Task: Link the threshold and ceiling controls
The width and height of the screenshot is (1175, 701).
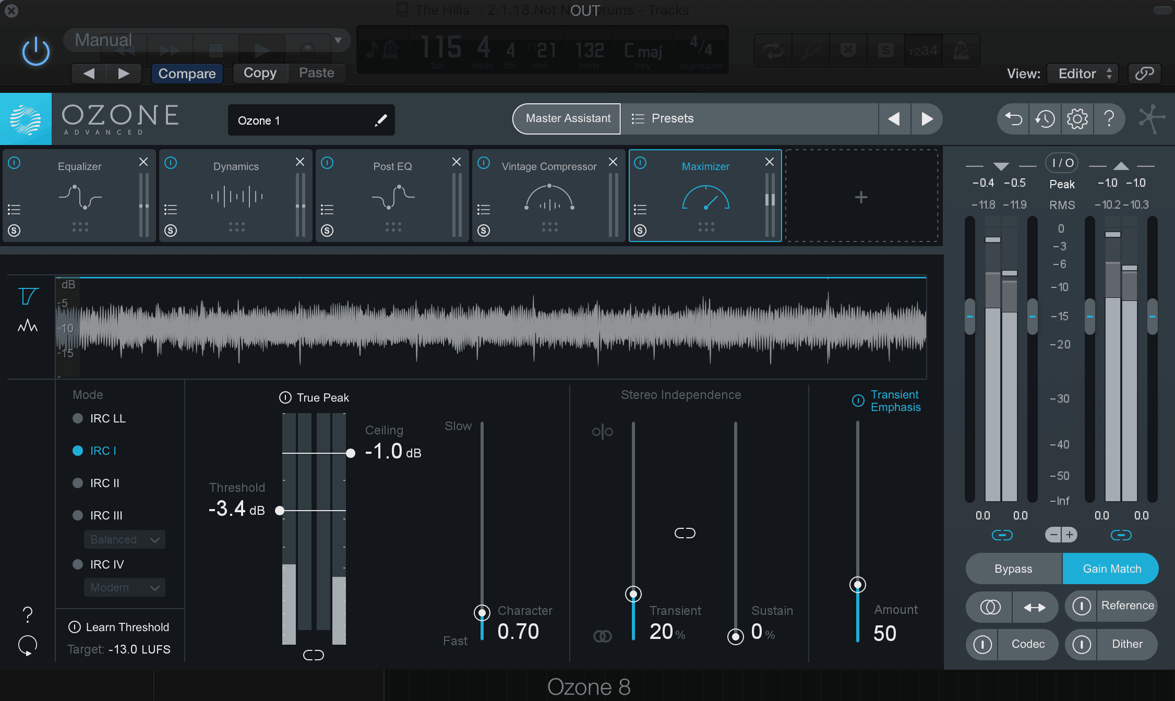Action: tap(314, 655)
